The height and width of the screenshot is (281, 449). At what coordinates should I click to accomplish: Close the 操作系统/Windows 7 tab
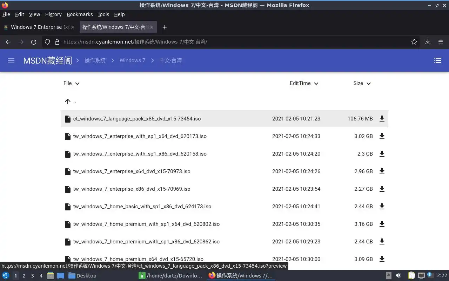click(x=152, y=27)
